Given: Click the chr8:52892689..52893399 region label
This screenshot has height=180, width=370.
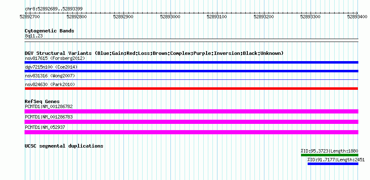Looking at the screenshot, I should click(54, 9).
